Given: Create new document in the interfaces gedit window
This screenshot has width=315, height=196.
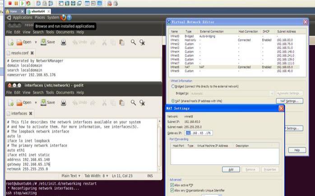Looking at the screenshot, I should point(11,102).
